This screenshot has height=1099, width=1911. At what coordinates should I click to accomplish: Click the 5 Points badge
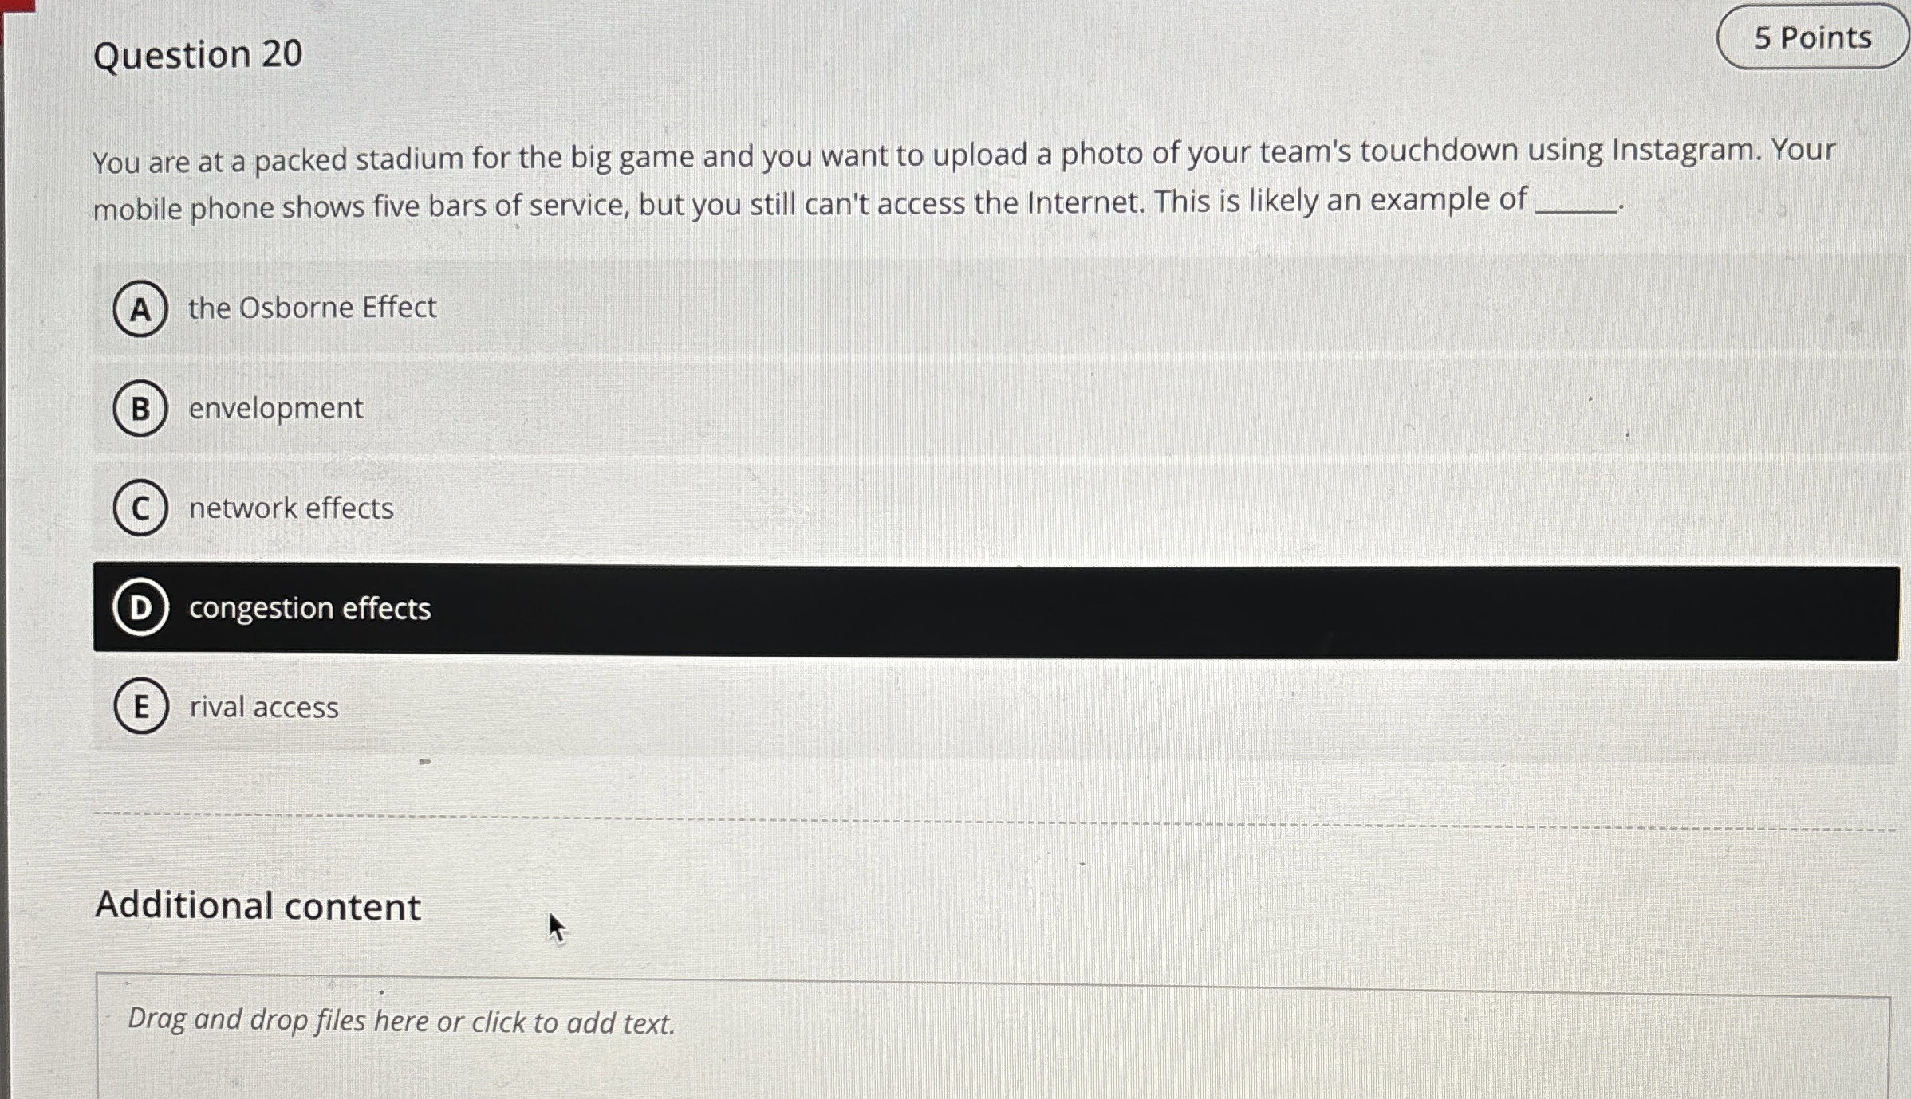coord(1811,37)
